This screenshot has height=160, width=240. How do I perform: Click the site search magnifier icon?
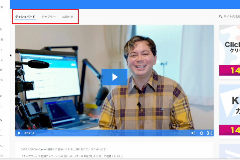click(x=220, y=16)
